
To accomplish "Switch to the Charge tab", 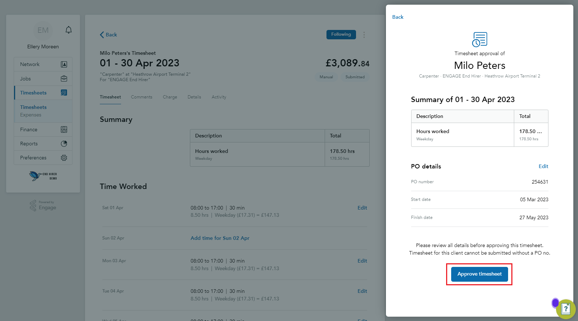I will coord(170,97).
